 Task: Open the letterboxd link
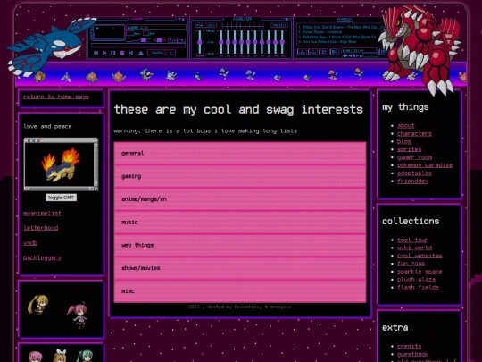coord(40,228)
